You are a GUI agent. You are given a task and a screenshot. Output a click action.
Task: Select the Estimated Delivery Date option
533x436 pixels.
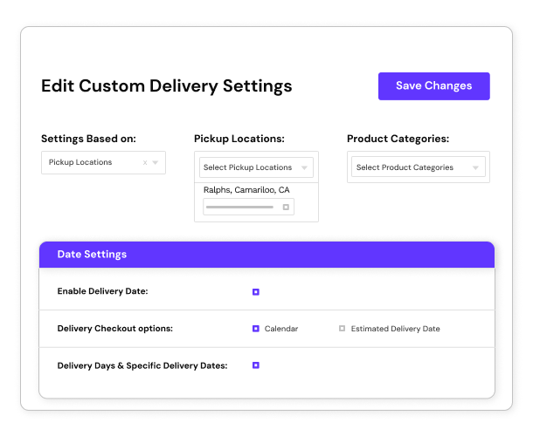tap(342, 329)
